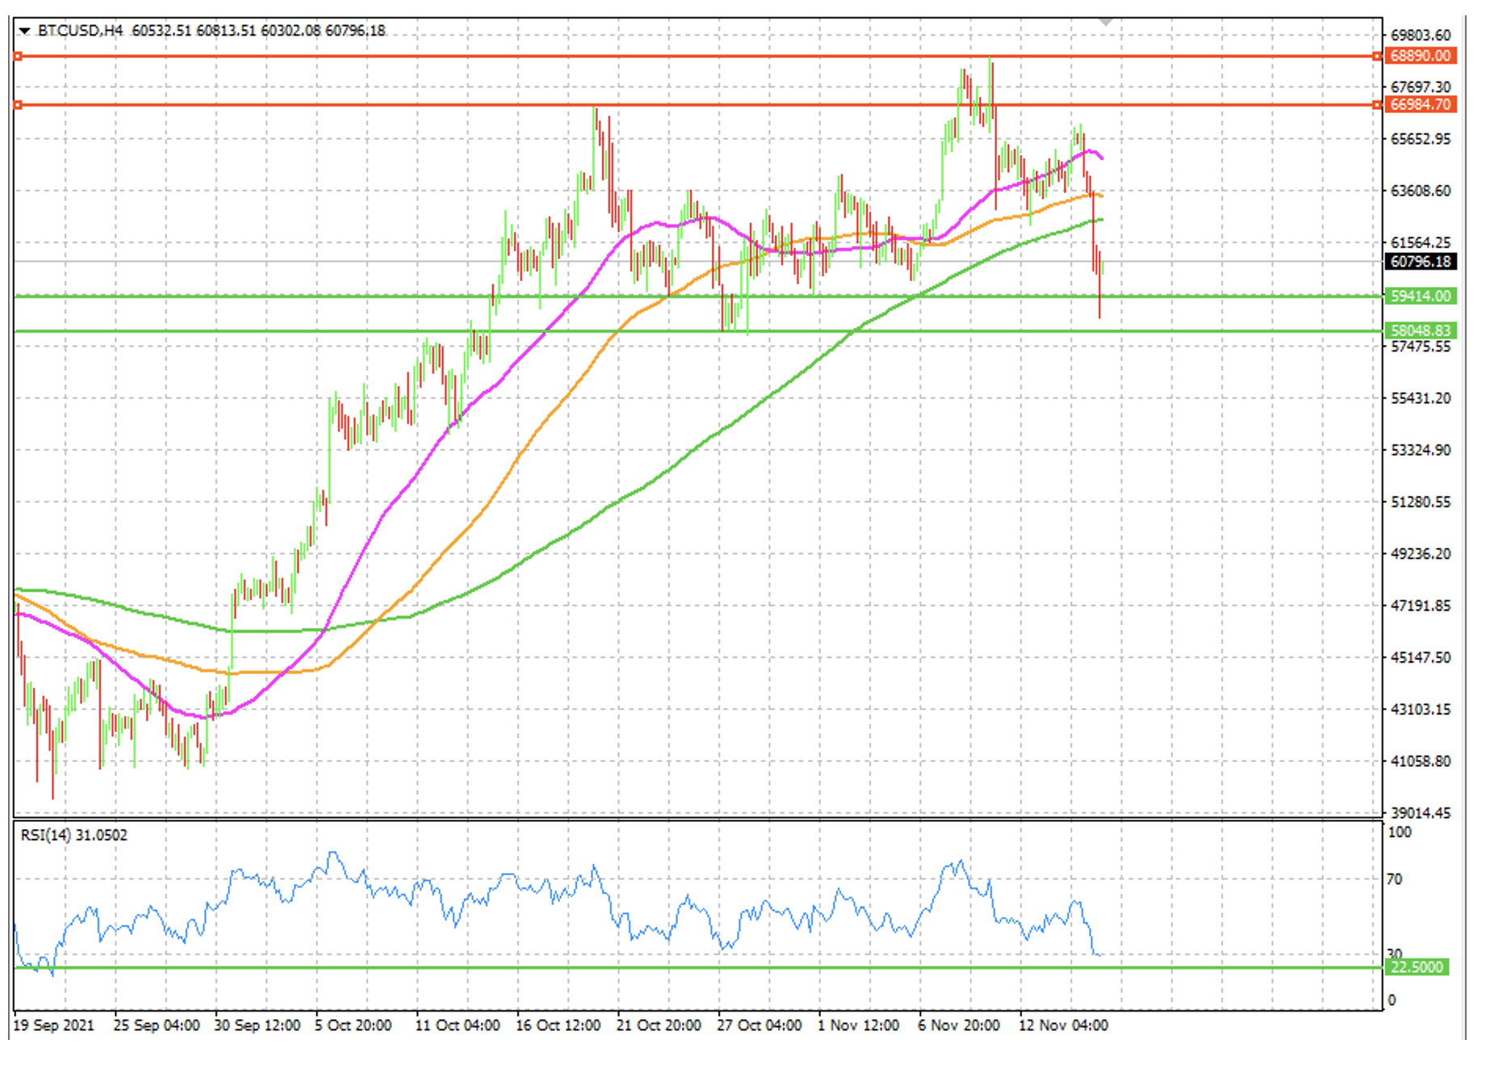1490x1065 pixels.
Task: Click the RSI scale value 70
Action: [1395, 879]
